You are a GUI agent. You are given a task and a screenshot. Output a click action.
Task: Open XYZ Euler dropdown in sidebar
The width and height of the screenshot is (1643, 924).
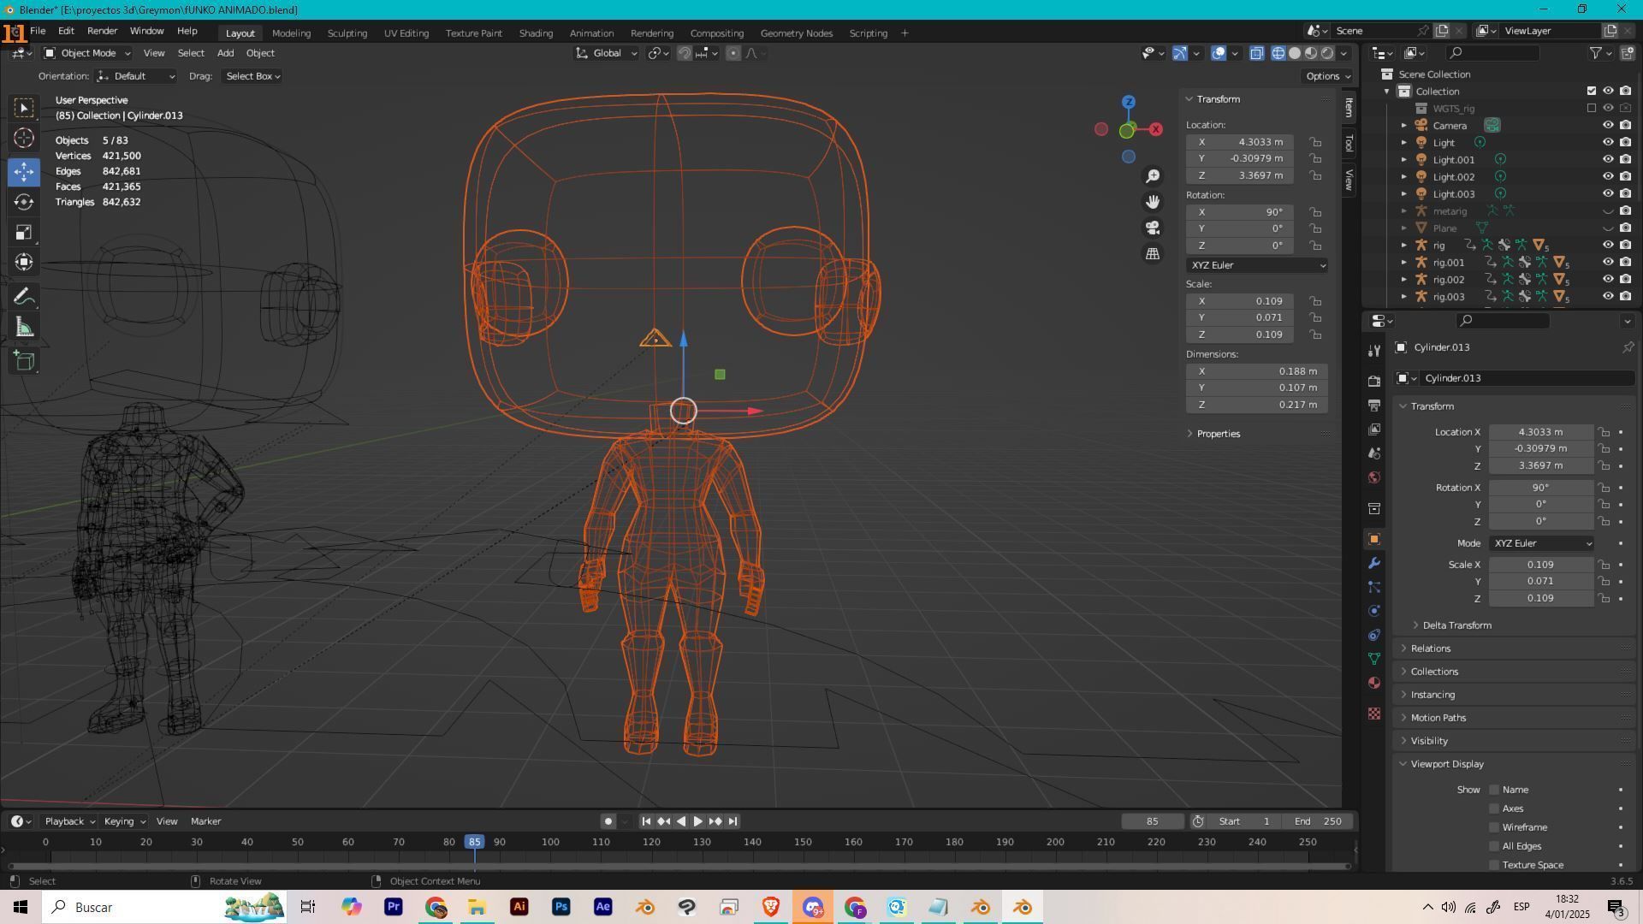click(x=1256, y=265)
